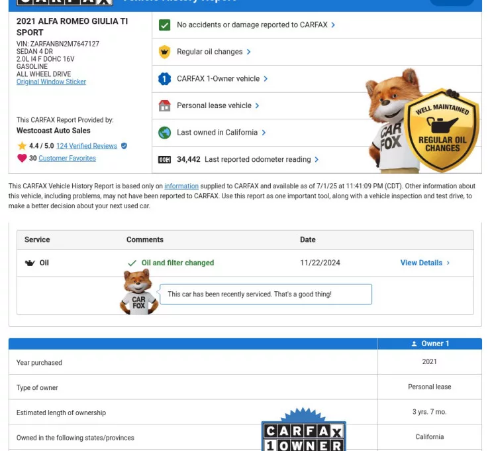Viewport: 492px width, 451px height.
Task: Click the gold star rating icon
Action: 22,146
